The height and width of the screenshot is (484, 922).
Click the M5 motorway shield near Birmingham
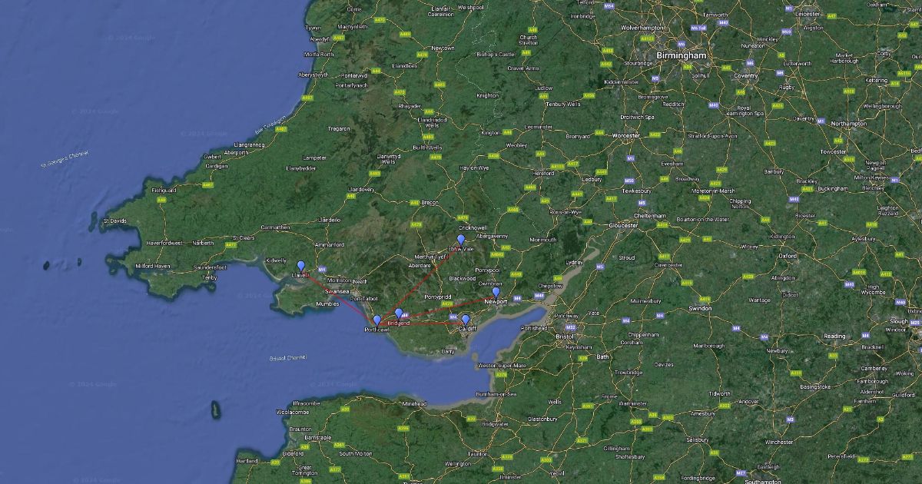click(x=655, y=78)
